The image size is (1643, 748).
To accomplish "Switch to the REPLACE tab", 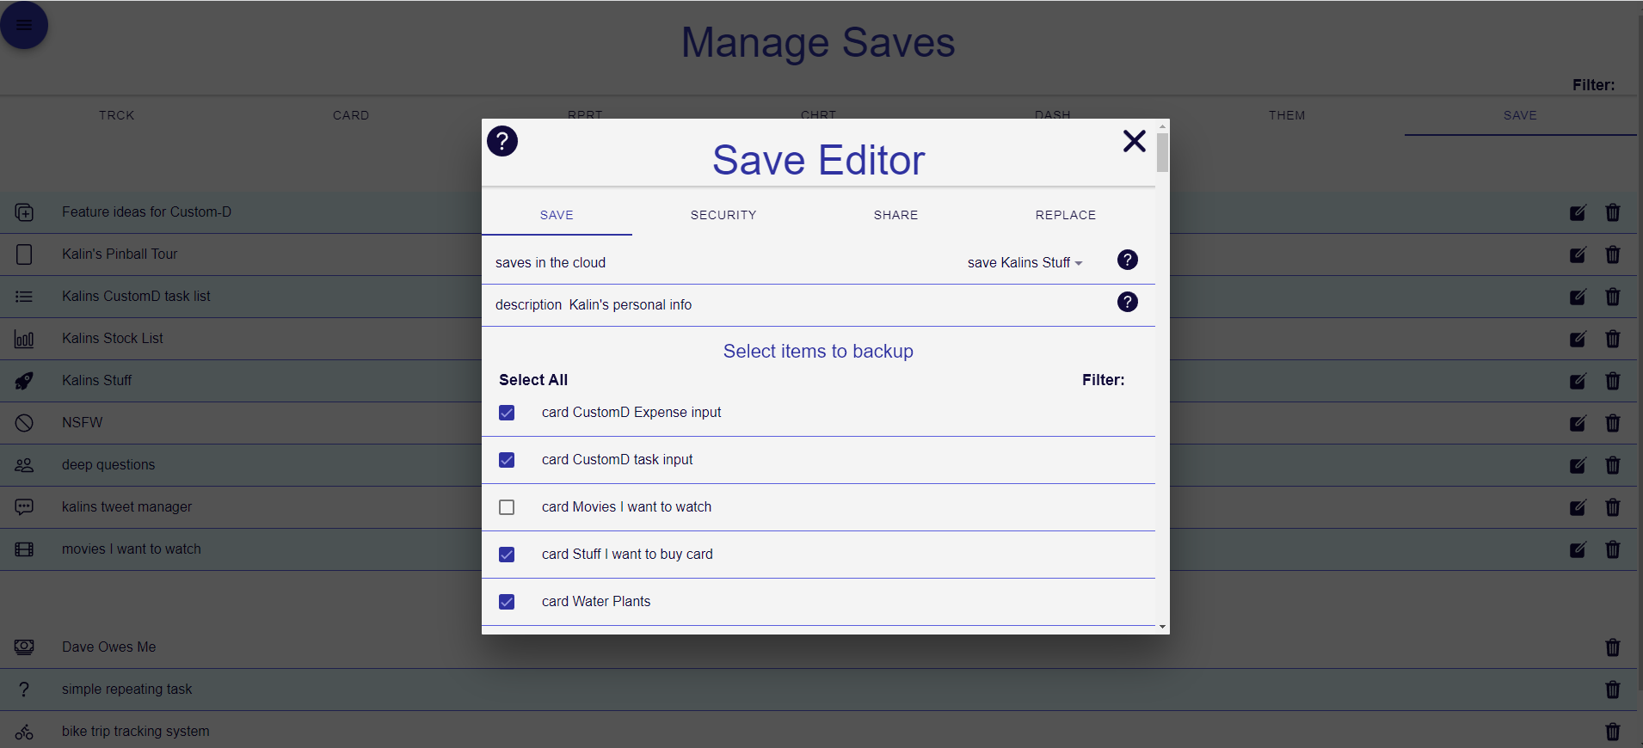I will (x=1066, y=215).
